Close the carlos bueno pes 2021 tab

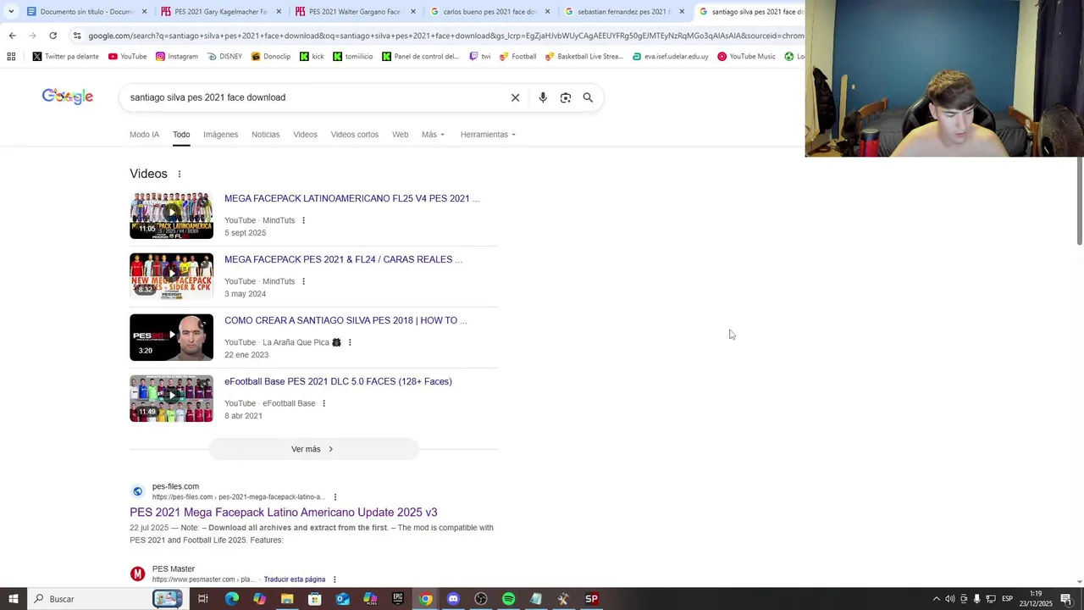coord(547,12)
